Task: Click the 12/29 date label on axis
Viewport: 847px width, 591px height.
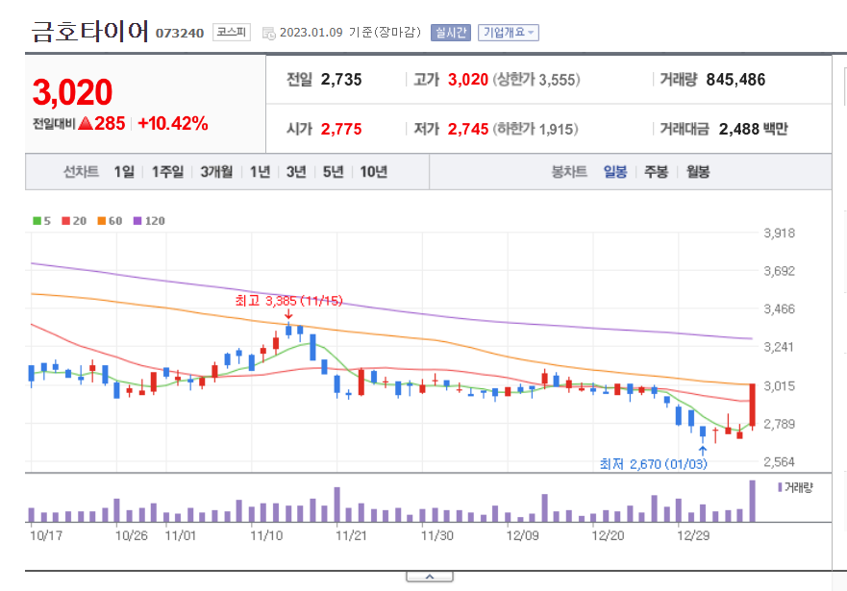Action: [x=693, y=536]
